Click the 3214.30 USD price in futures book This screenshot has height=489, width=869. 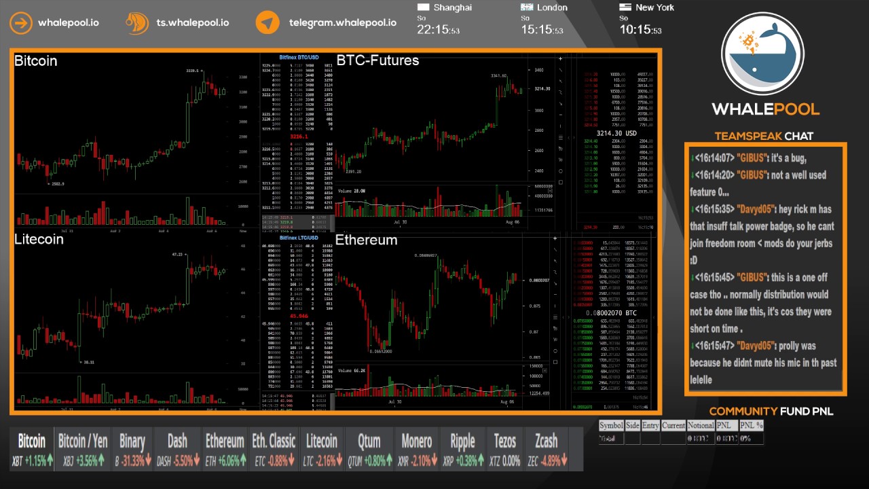(x=616, y=133)
